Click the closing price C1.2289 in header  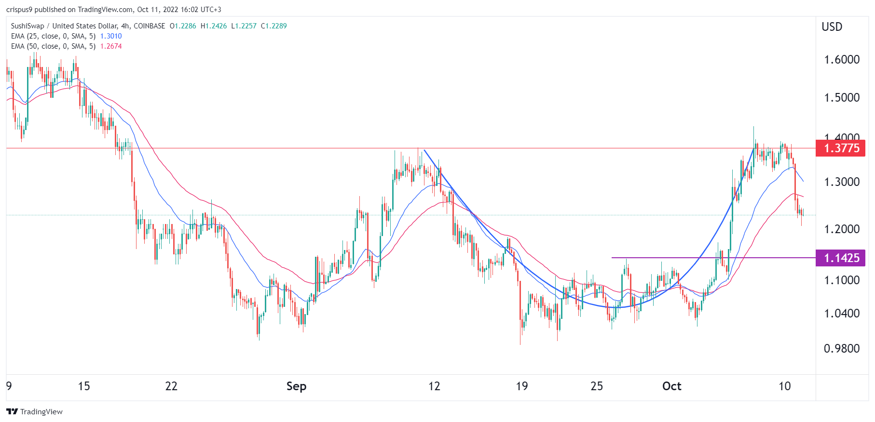tap(274, 26)
